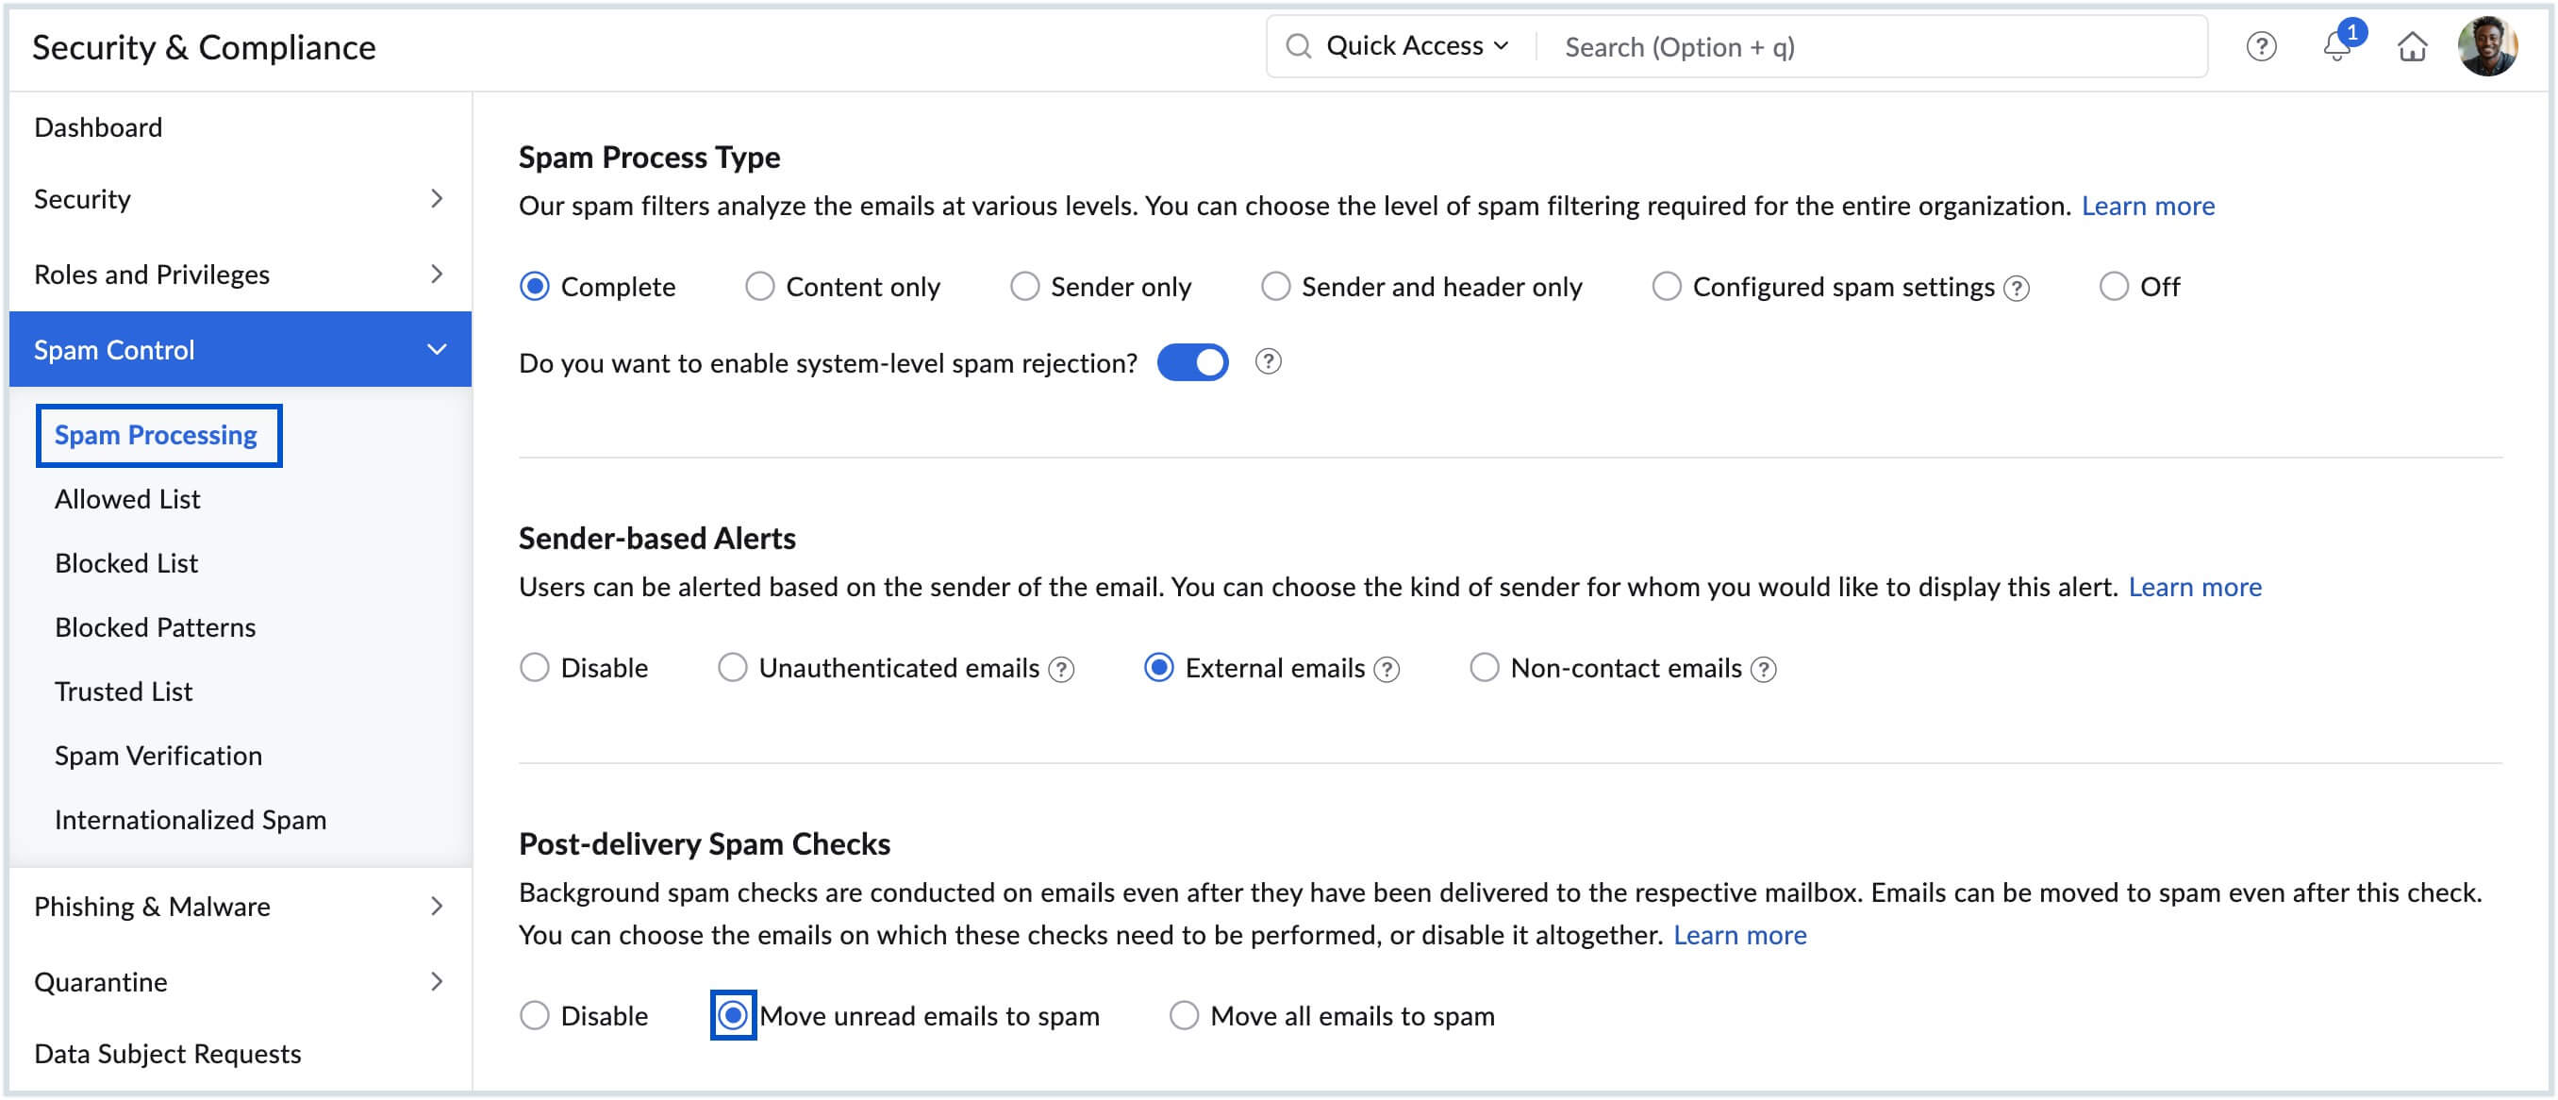This screenshot has height=1100, width=2558.
Task: Click help icon beside Unauthenticated emails
Action: click(x=1060, y=670)
